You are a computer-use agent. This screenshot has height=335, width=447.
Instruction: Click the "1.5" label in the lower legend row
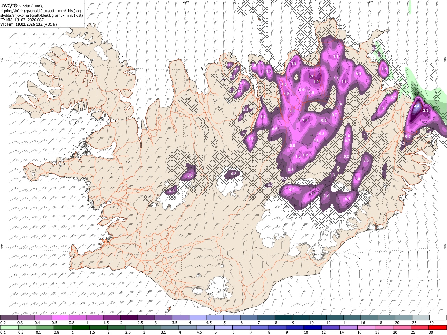click(92, 332)
